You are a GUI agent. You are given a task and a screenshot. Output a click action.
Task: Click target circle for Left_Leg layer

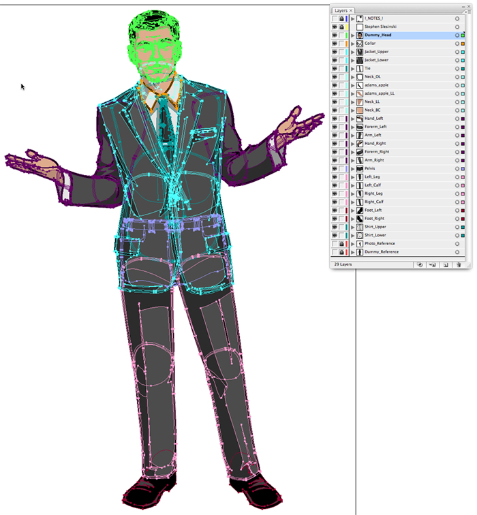[457, 177]
